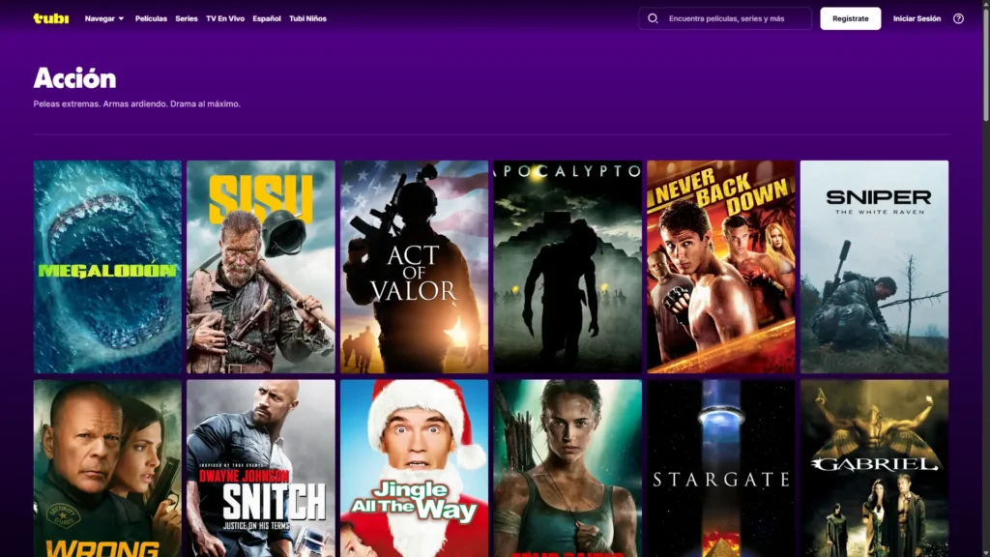990x557 pixels.
Task: Click the Regístrate button
Action: [x=850, y=18]
